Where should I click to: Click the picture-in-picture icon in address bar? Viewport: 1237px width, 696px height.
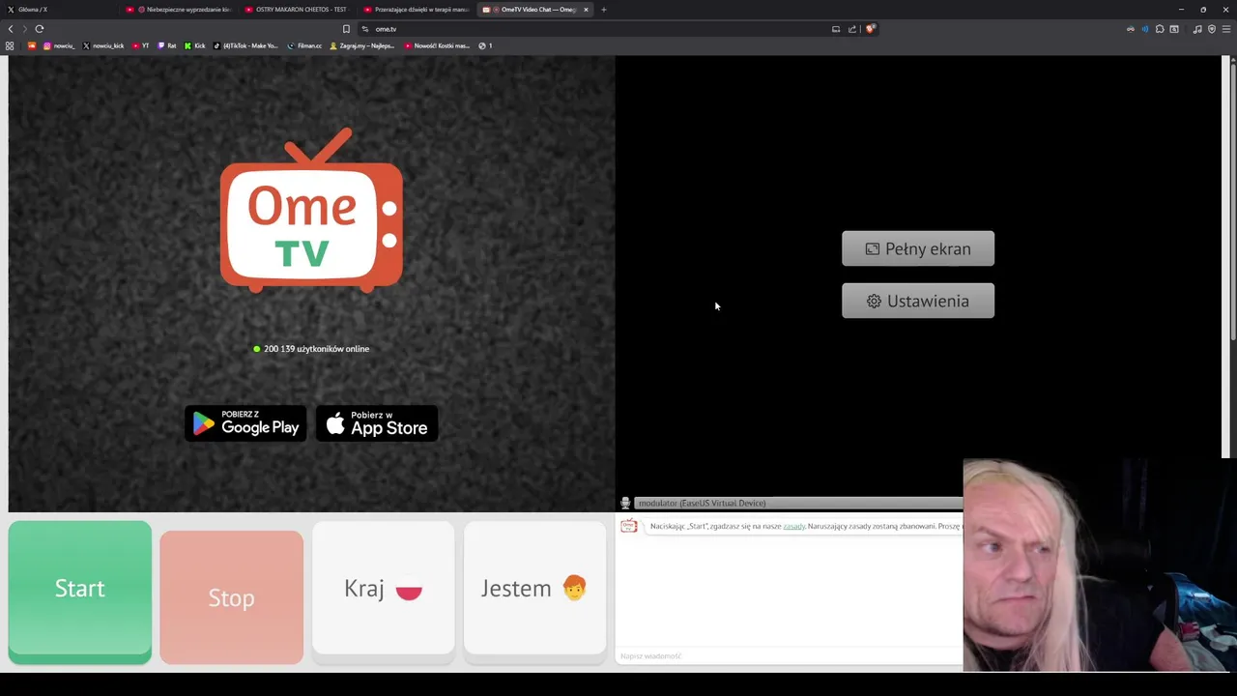836,29
